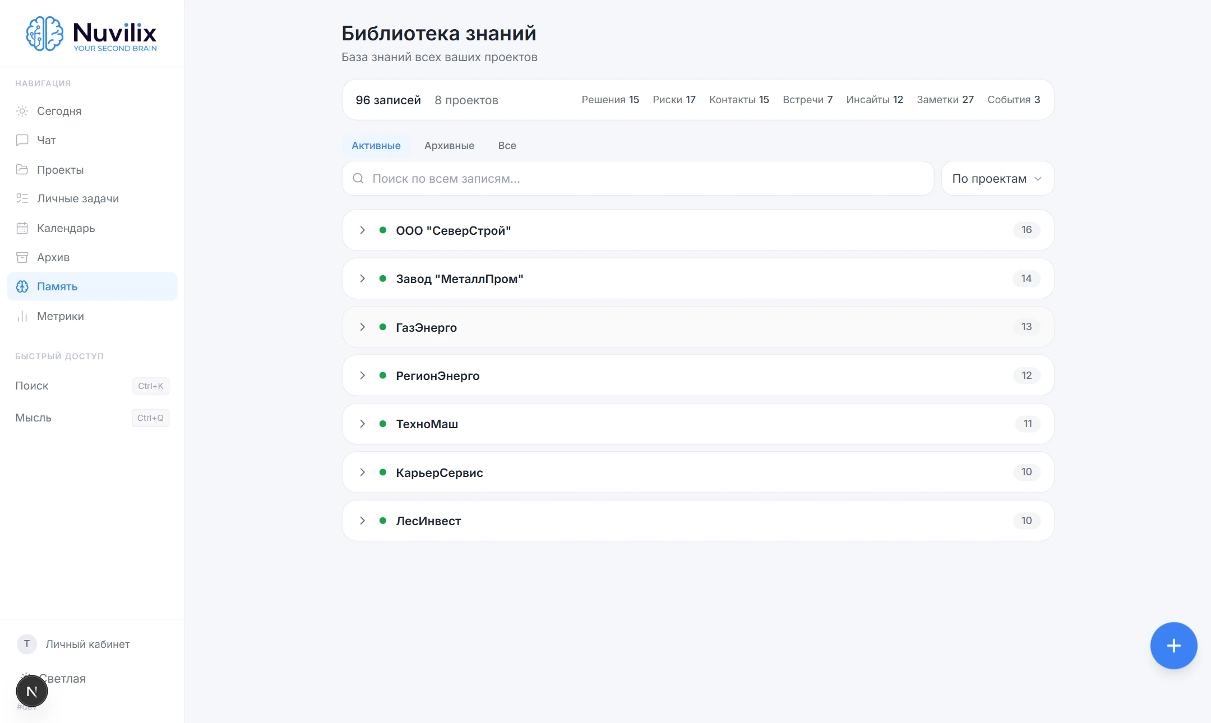This screenshot has height=723, width=1211.
Task: Open Сегодня via the sun icon
Action: coord(22,111)
